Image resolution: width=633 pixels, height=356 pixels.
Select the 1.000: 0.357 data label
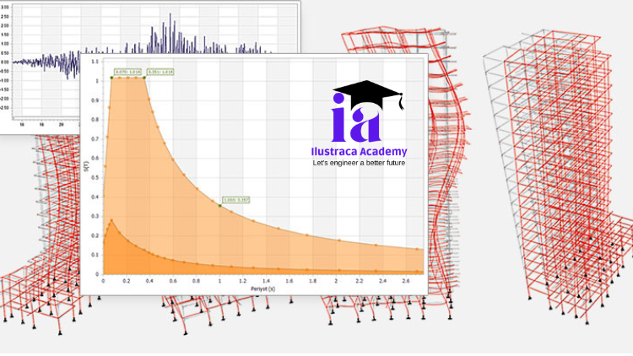pos(236,200)
